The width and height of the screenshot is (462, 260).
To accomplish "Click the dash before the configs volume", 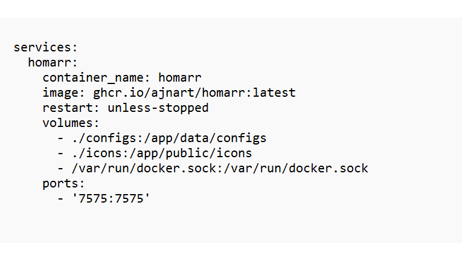I will pyautogui.click(x=60, y=138).
